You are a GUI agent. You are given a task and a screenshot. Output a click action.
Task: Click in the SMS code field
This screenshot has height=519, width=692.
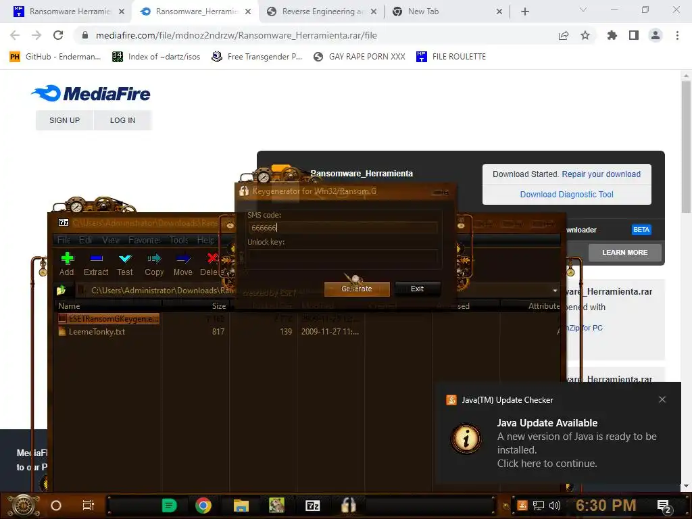343,228
